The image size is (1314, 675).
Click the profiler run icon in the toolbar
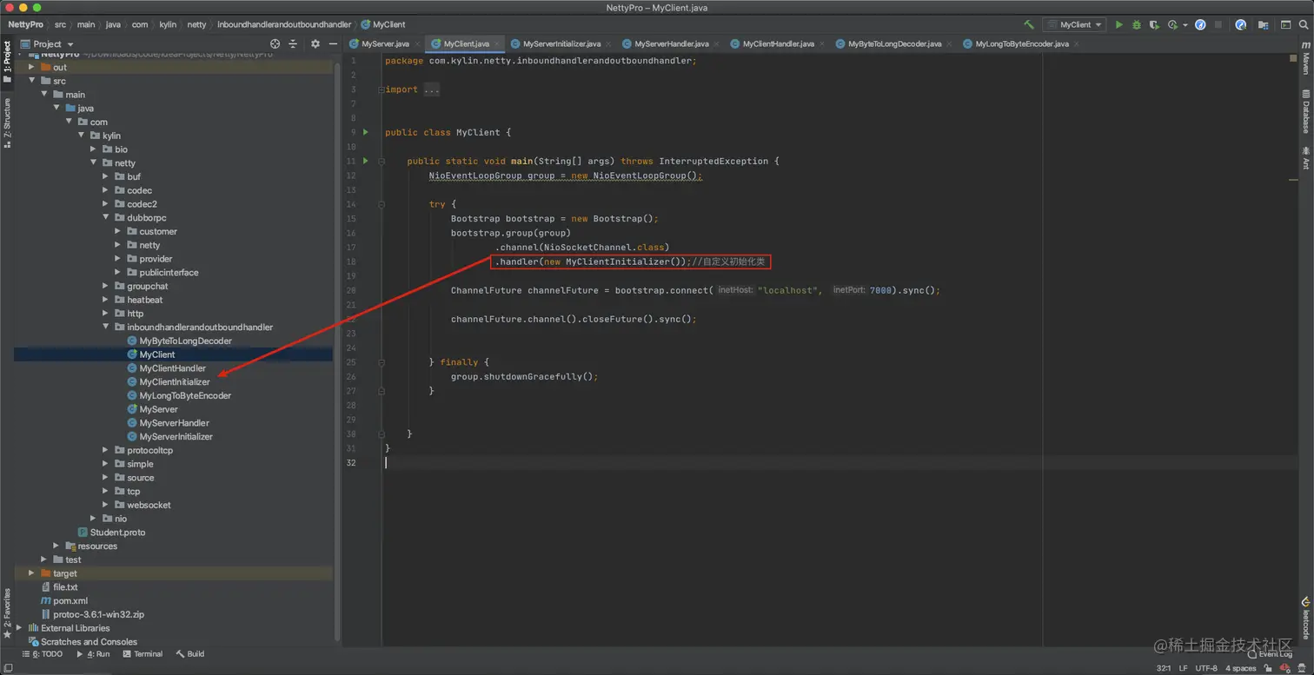click(x=1172, y=25)
